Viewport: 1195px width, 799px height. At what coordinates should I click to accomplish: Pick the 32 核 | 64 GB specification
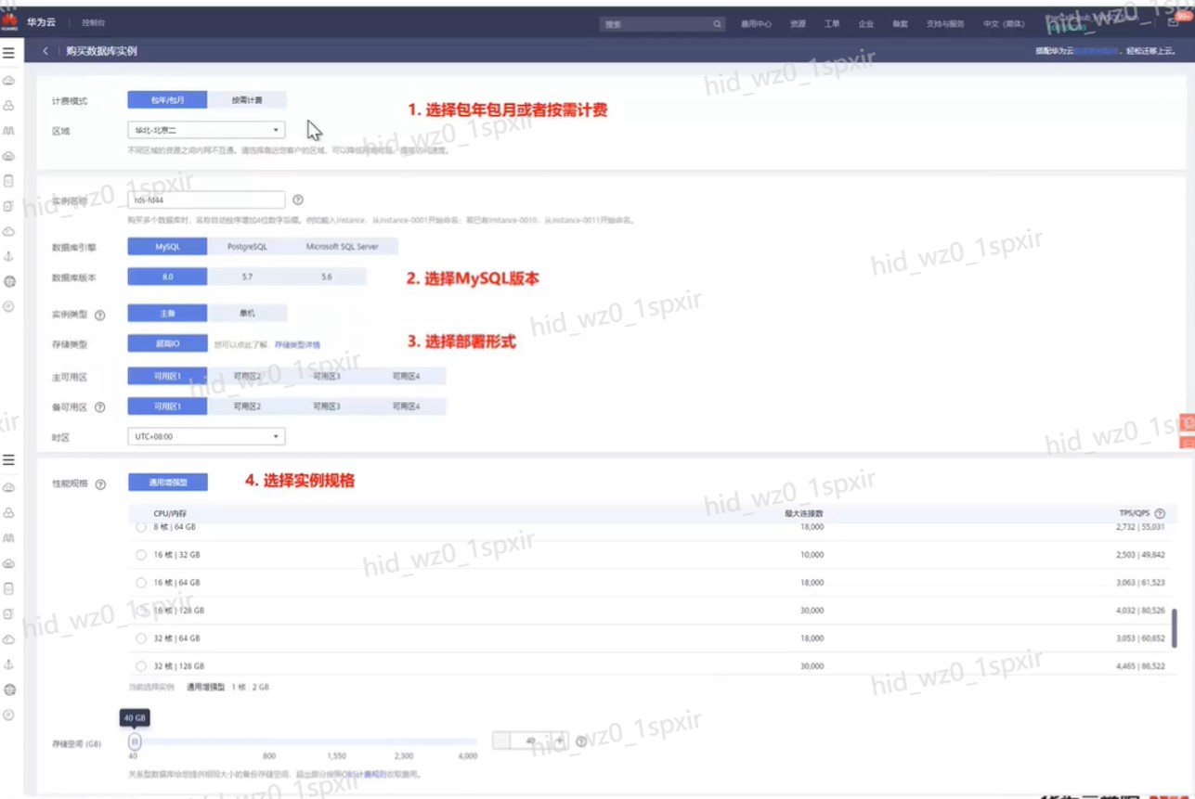pyautogui.click(x=141, y=638)
